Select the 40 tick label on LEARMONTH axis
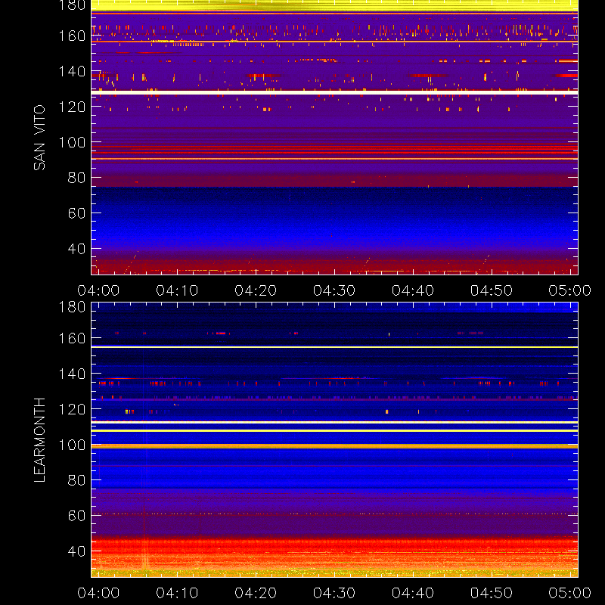The height and width of the screenshot is (605, 605). point(76,551)
